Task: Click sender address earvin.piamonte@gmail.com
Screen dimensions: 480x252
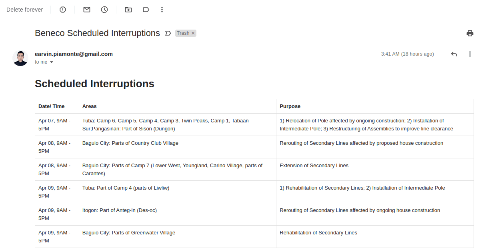Action: pyautogui.click(x=74, y=54)
